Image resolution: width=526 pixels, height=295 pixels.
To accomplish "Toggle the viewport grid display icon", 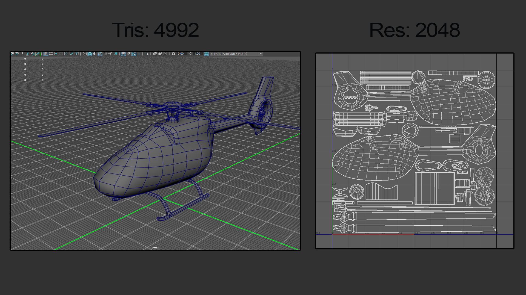I will tap(46, 54).
